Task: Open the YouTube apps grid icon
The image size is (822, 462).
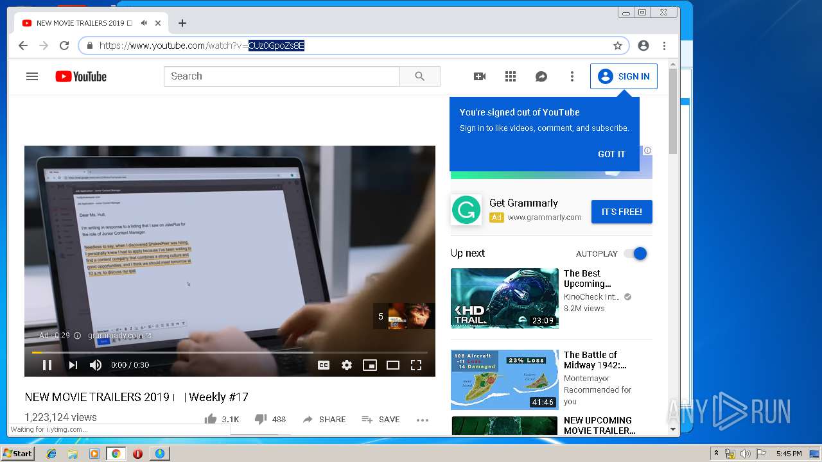Action: tap(511, 76)
